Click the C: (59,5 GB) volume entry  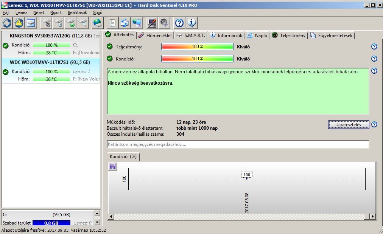pos(48,214)
